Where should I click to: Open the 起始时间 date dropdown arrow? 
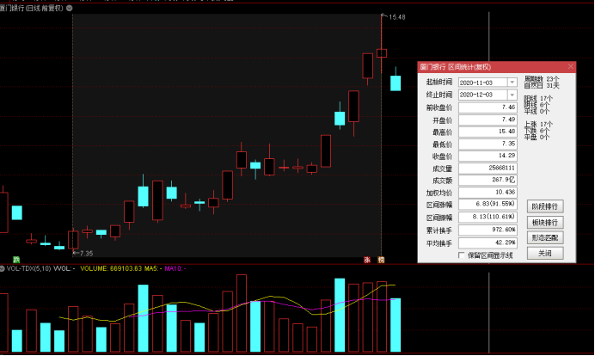tap(512, 83)
